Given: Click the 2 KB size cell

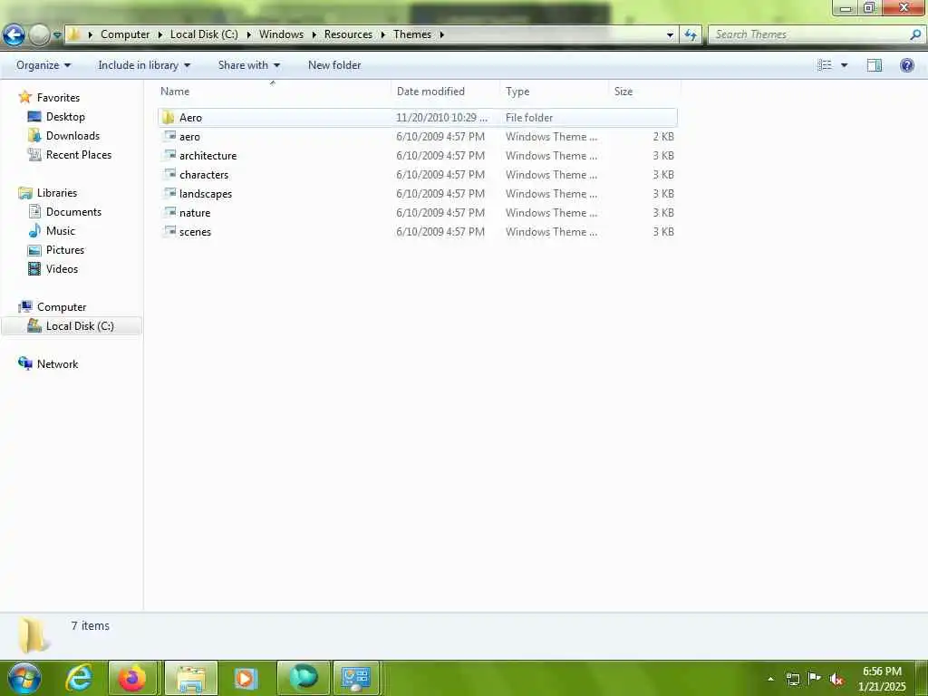Looking at the screenshot, I should (663, 137).
